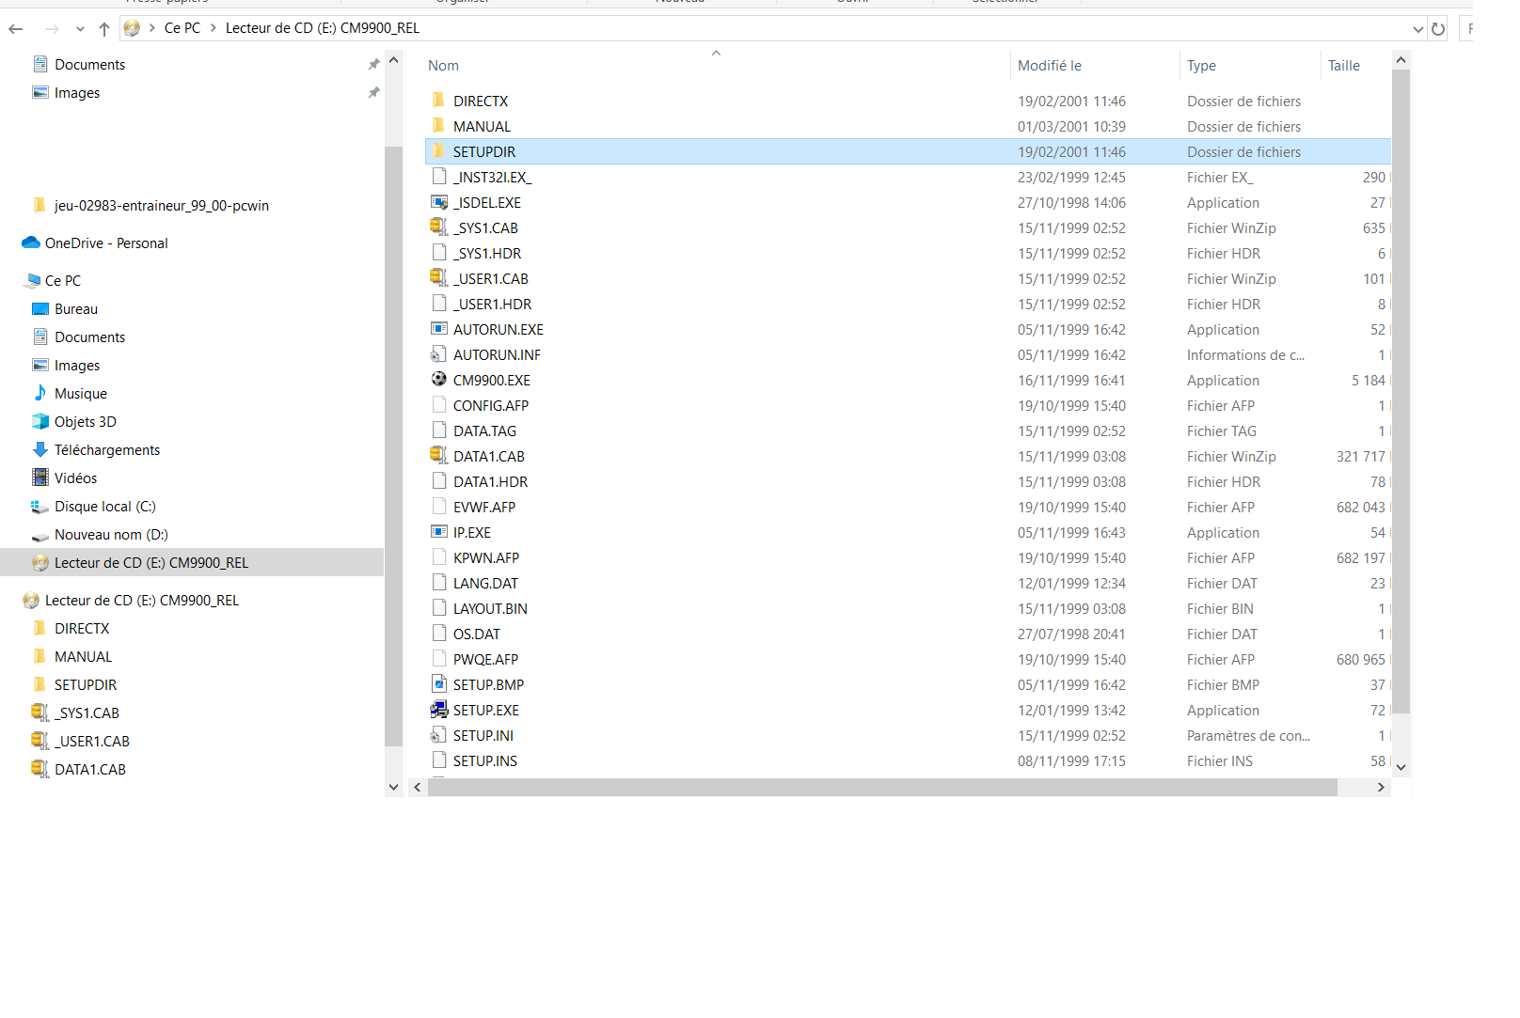
Task: Open the SETUPDIR folder in navigation tree
Action: 86,685
